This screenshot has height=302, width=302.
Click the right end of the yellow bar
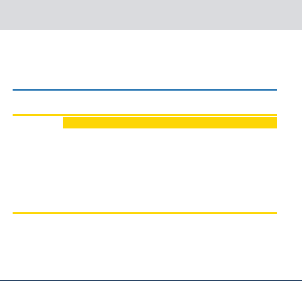point(275,122)
